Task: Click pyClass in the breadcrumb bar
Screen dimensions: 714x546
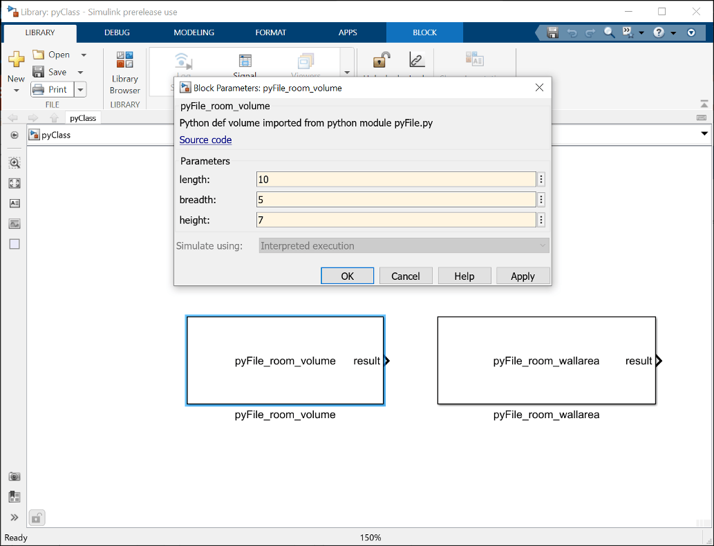Action: (x=56, y=135)
